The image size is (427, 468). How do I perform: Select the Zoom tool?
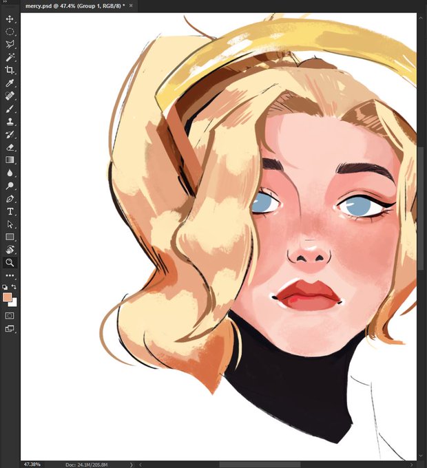10,263
